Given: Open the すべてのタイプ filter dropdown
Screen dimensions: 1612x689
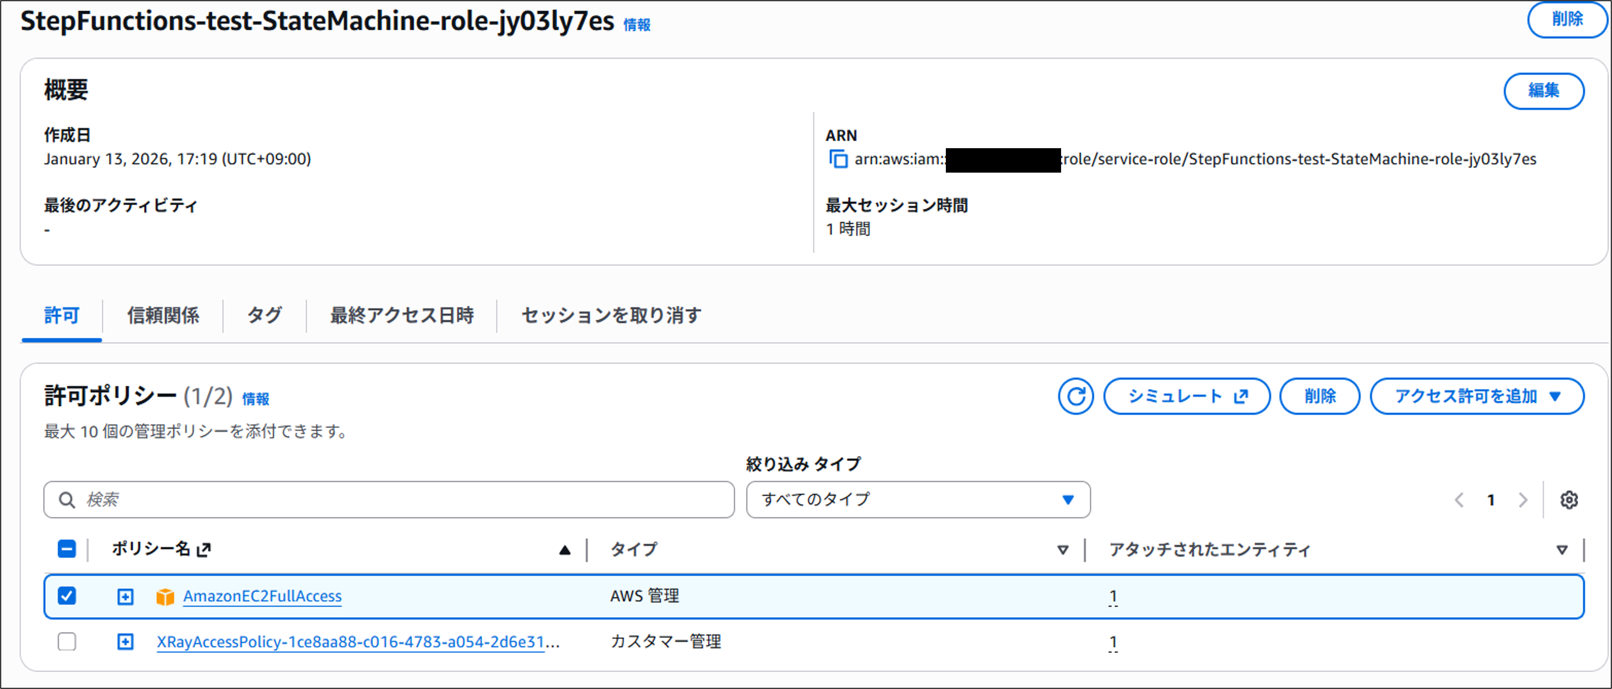Looking at the screenshot, I should 917,499.
